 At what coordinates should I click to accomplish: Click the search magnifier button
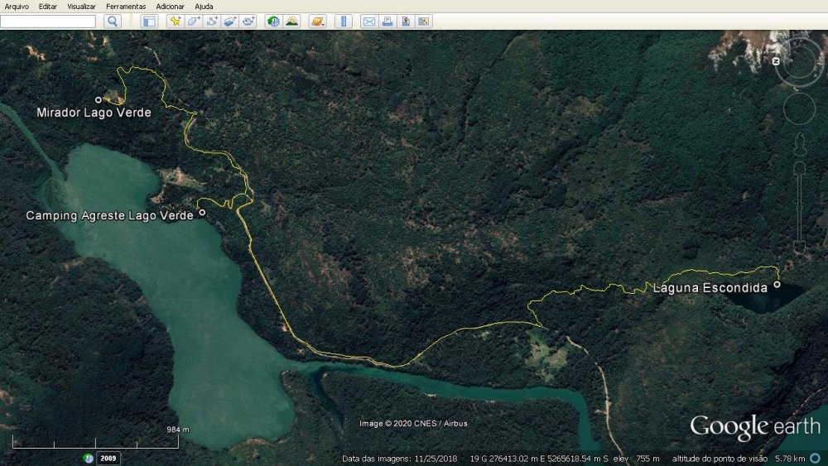(113, 22)
